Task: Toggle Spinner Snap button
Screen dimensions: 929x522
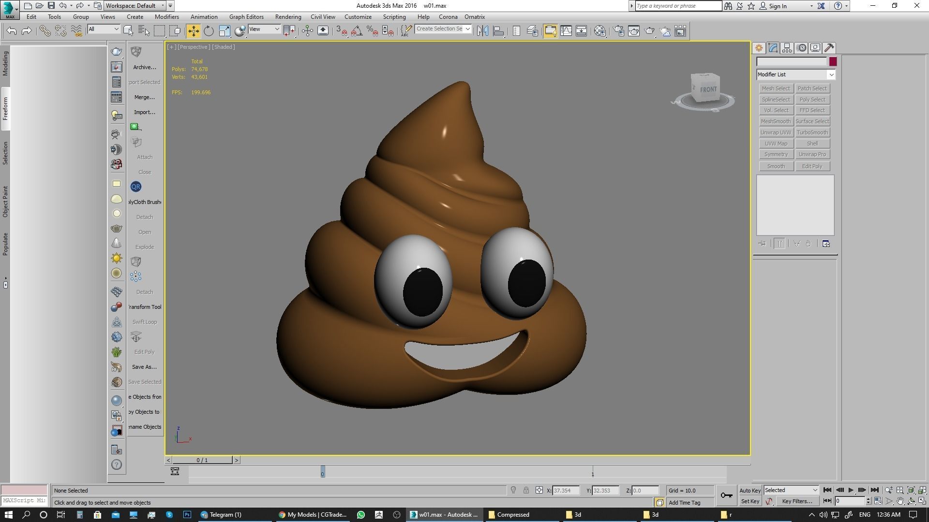Action: coord(388,31)
